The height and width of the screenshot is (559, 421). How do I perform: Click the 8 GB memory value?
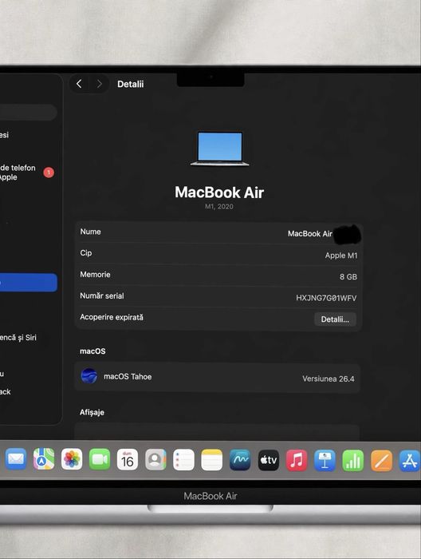(348, 276)
